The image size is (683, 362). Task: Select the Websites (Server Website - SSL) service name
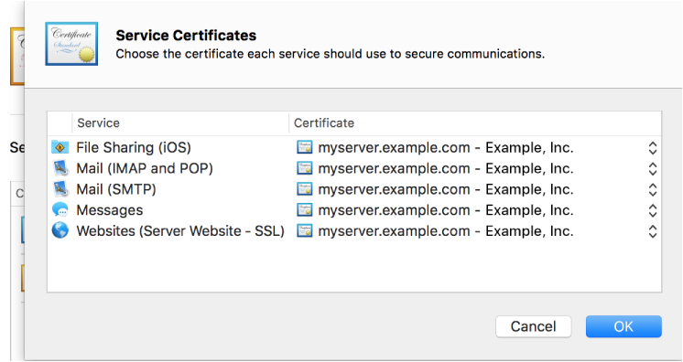coord(180,231)
